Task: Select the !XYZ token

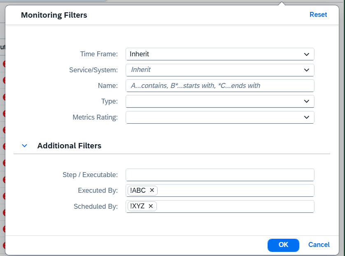Action: [x=137, y=206]
